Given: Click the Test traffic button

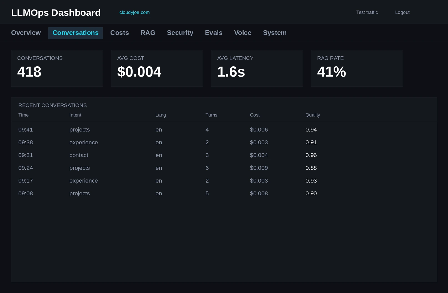Looking at the screenshot, I should point(367,12).
